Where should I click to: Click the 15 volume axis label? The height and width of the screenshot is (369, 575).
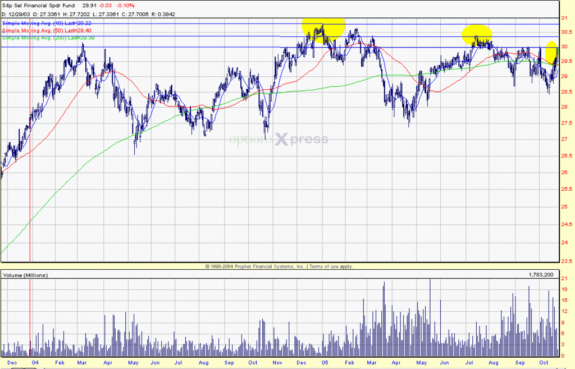point(564,300)
